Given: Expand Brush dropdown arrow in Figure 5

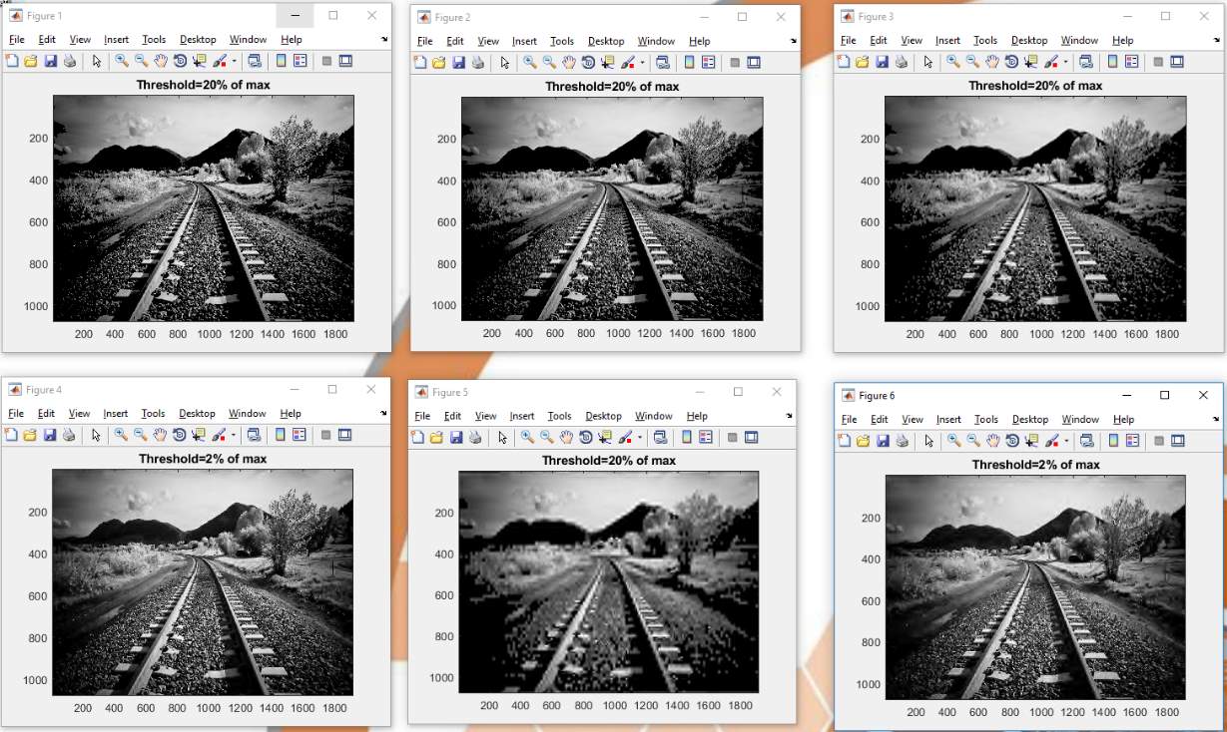Looking at the screenshot, I should click(x=639, y=437).
